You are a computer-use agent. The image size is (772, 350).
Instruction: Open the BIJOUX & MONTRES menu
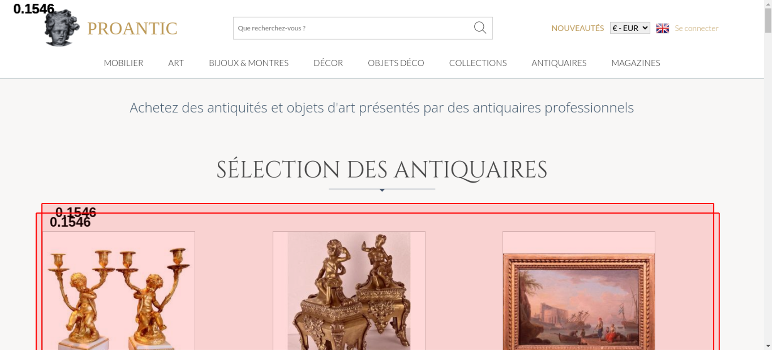tap(249, 63)
